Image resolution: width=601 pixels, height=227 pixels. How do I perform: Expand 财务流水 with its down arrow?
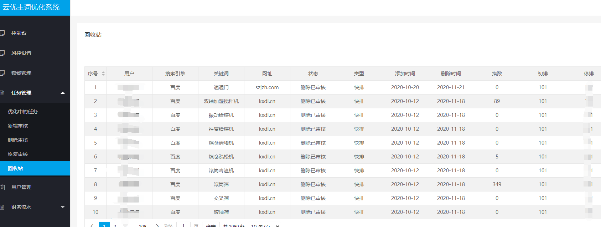(63, 207)
